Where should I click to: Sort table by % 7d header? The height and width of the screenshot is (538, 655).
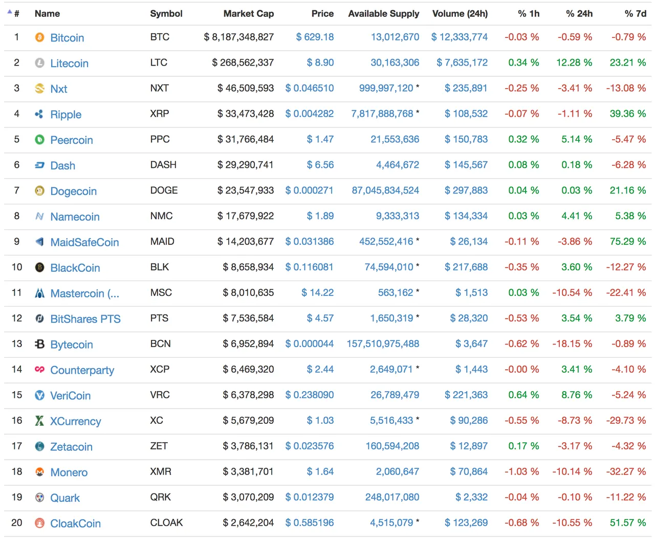636,14
